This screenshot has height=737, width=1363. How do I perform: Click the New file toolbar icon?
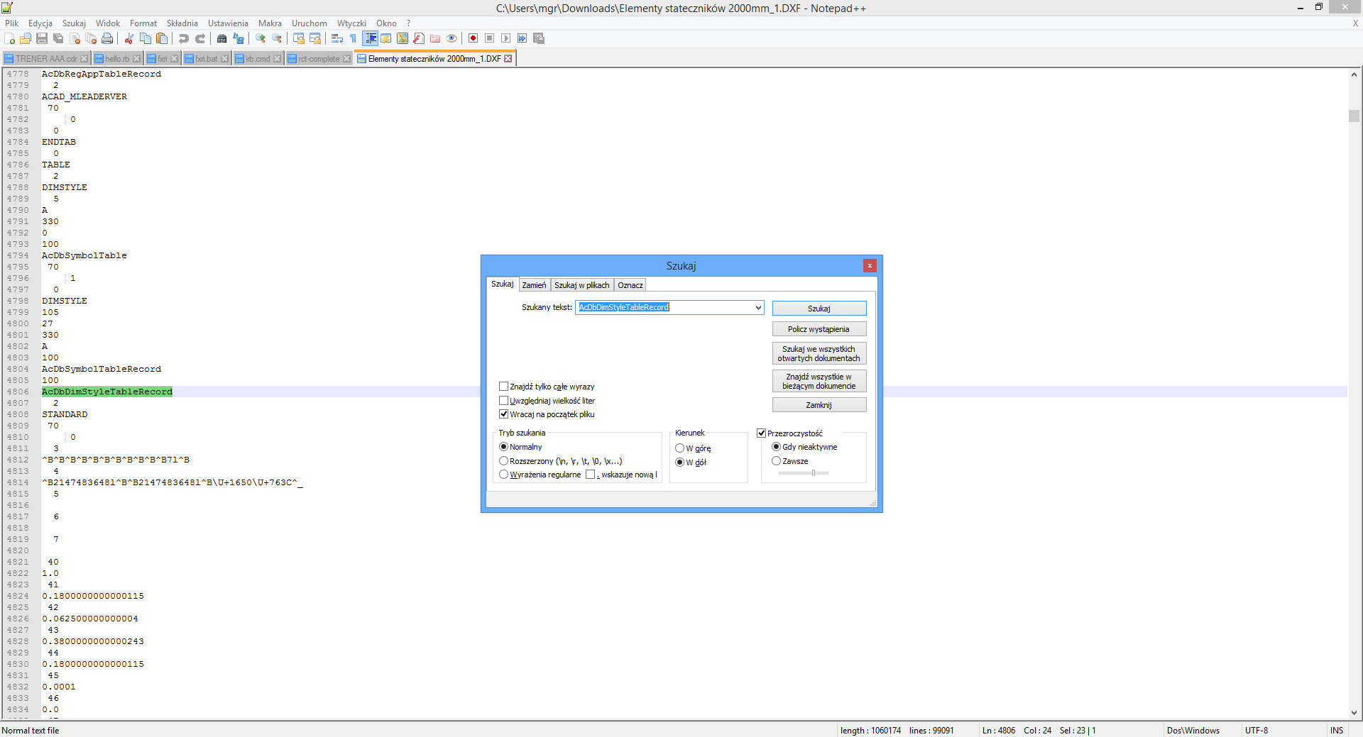(x=9, y=38)
